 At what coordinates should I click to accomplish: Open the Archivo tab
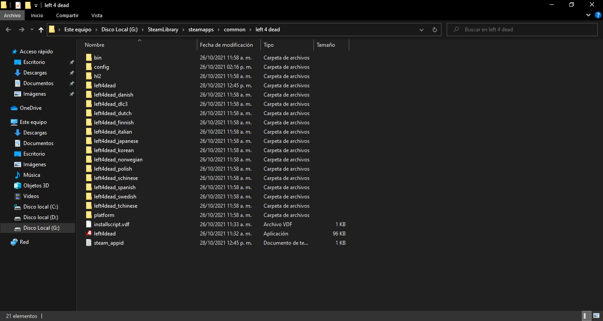tap(12, 15)
